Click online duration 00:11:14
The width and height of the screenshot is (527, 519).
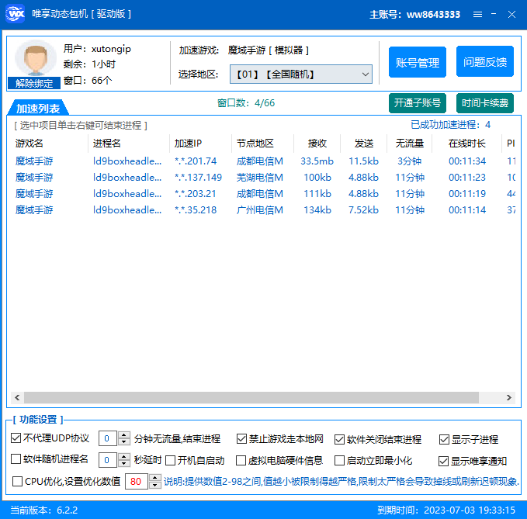tap(467, 210)
